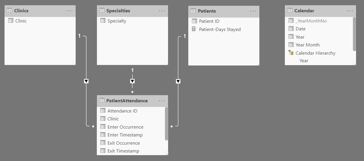The height and width of the screenshot is (161, 364).
Task: Click the Specialties table header icon
Action: [102, 11]
